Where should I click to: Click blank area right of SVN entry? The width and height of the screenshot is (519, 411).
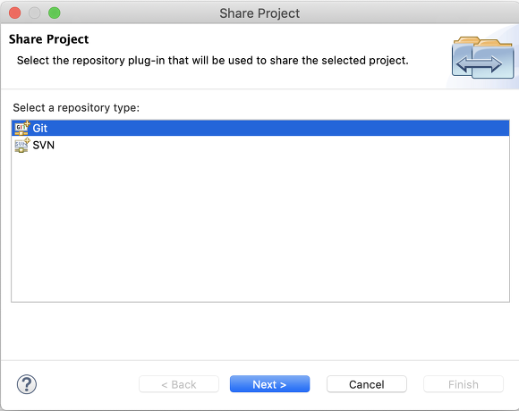pos(281,145)
